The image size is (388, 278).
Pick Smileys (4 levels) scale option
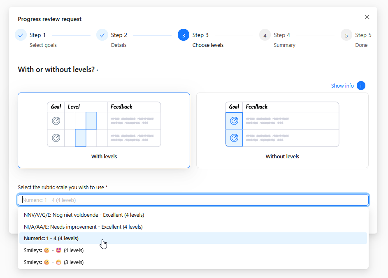click(193, 250)
